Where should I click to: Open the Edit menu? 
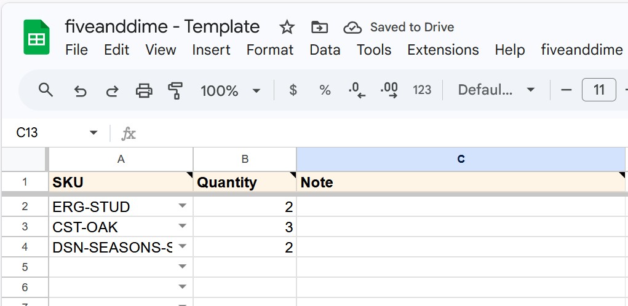point(116,50)
